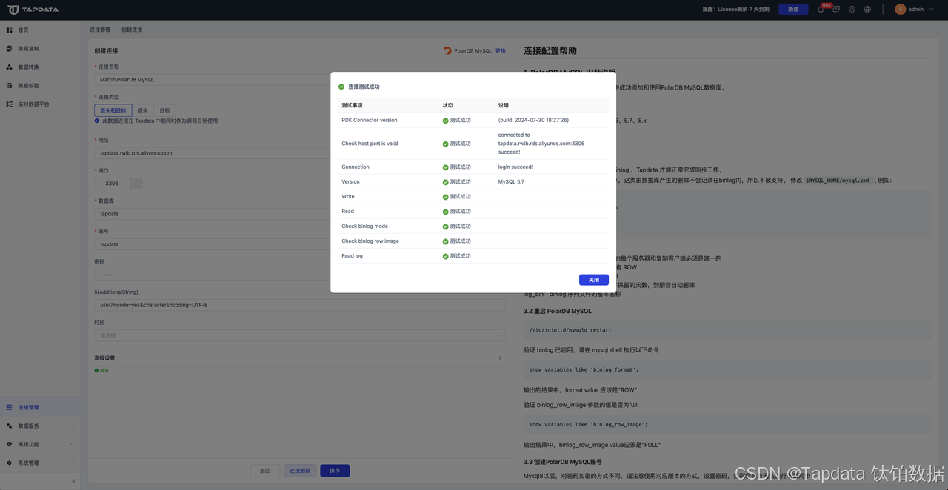The image size is (948, 490).
Task: Click the 连接测试 test connection button
Action: click(300, 471)
